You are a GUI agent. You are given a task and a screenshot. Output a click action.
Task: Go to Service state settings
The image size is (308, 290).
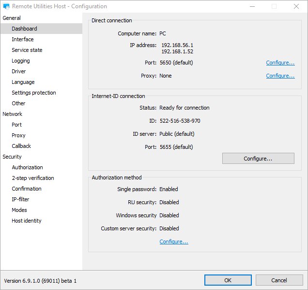point(27,50)
